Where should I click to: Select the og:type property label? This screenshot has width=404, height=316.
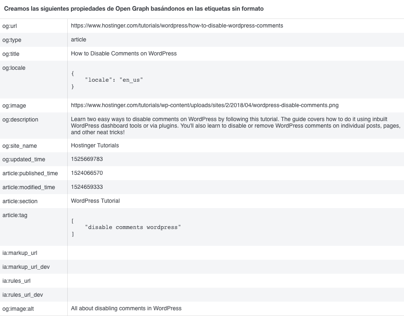tap(12, 40)
